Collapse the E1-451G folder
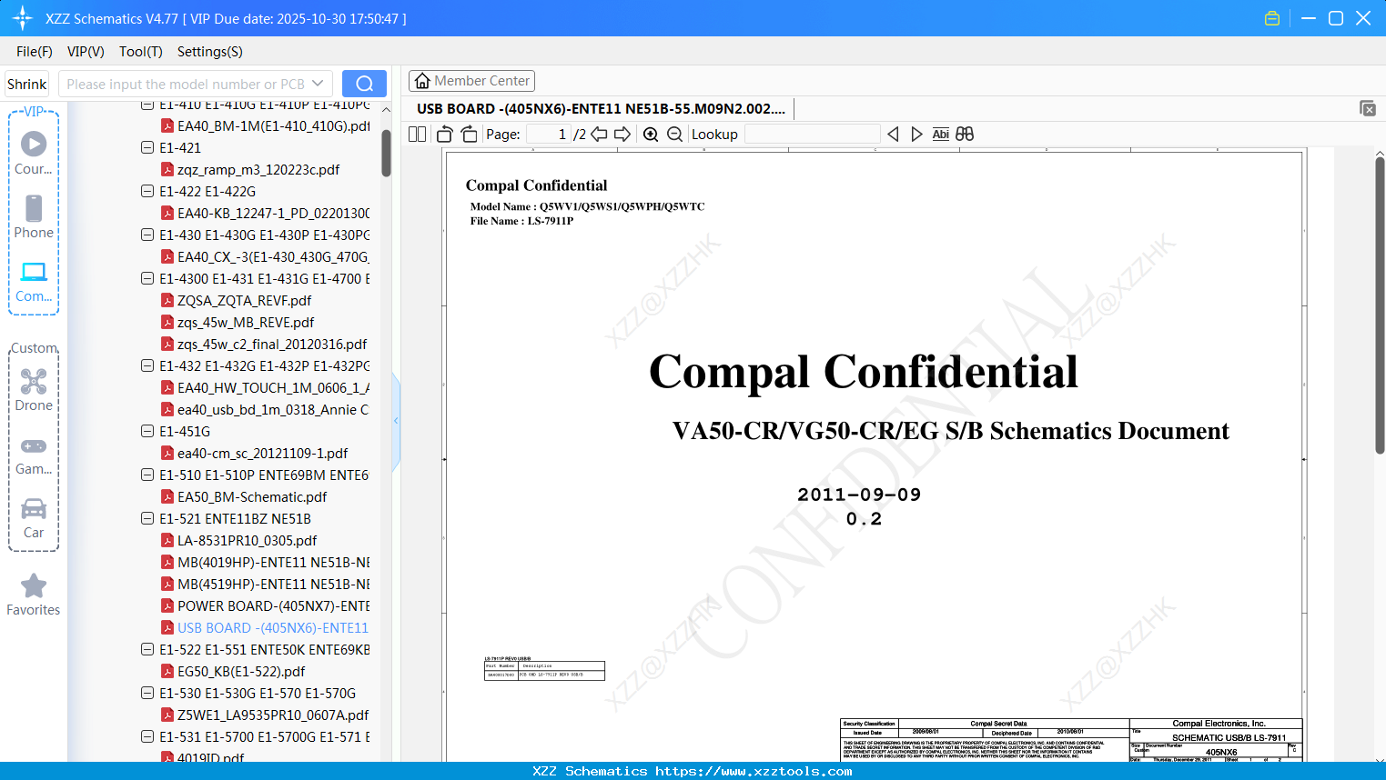 (x=147, y=431)
